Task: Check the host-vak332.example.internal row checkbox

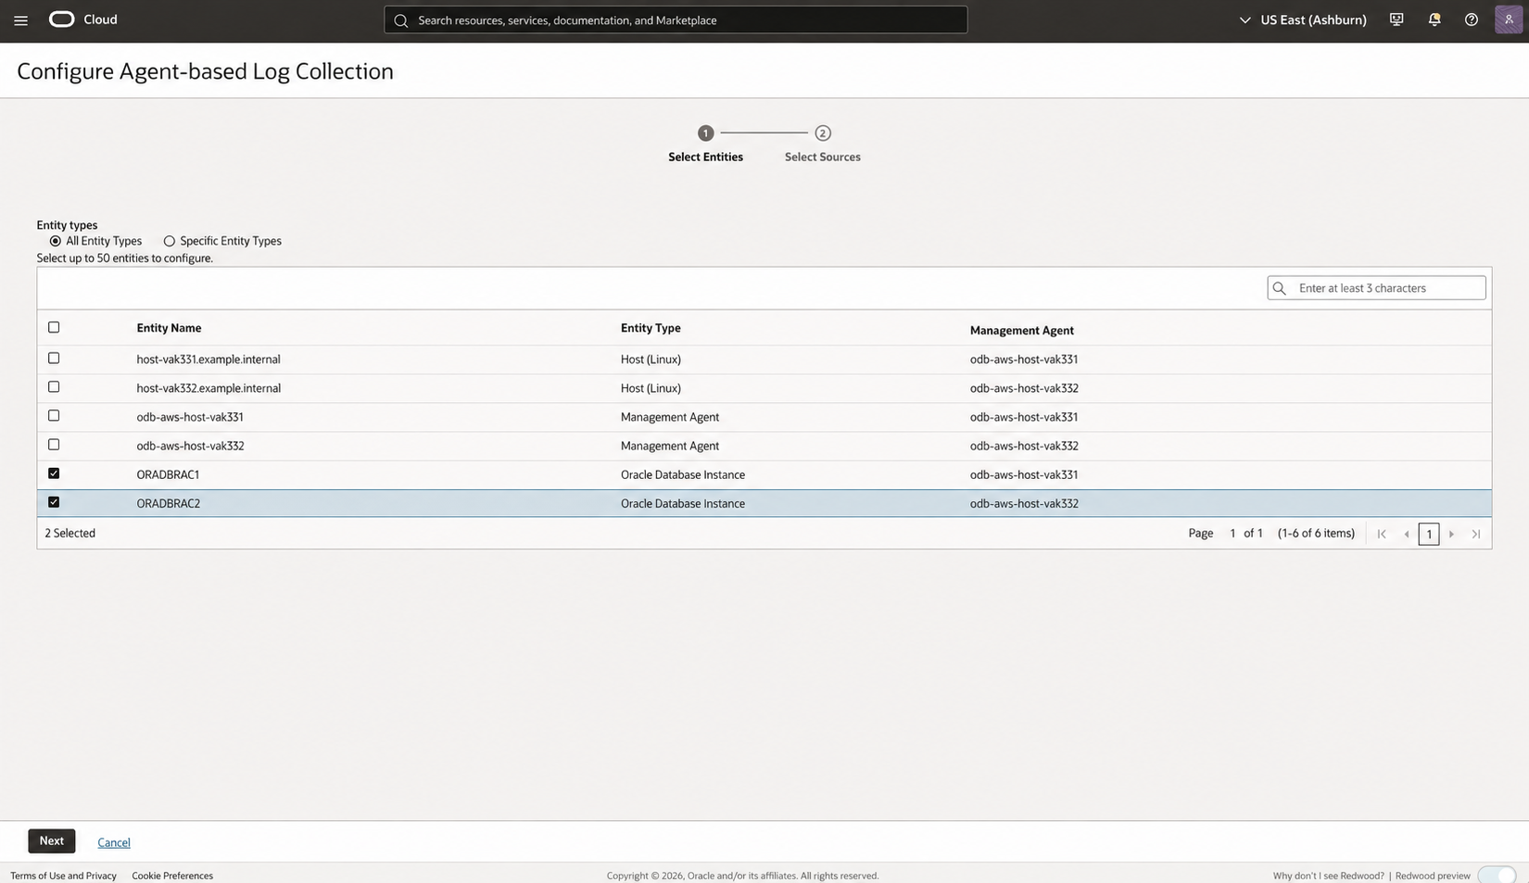Action: [54, 386]
